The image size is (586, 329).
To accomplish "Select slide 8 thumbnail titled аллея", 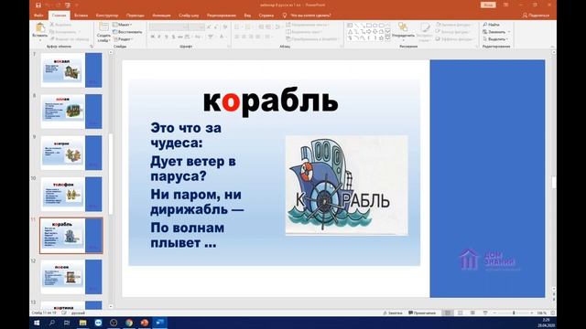I will (71, 111).
